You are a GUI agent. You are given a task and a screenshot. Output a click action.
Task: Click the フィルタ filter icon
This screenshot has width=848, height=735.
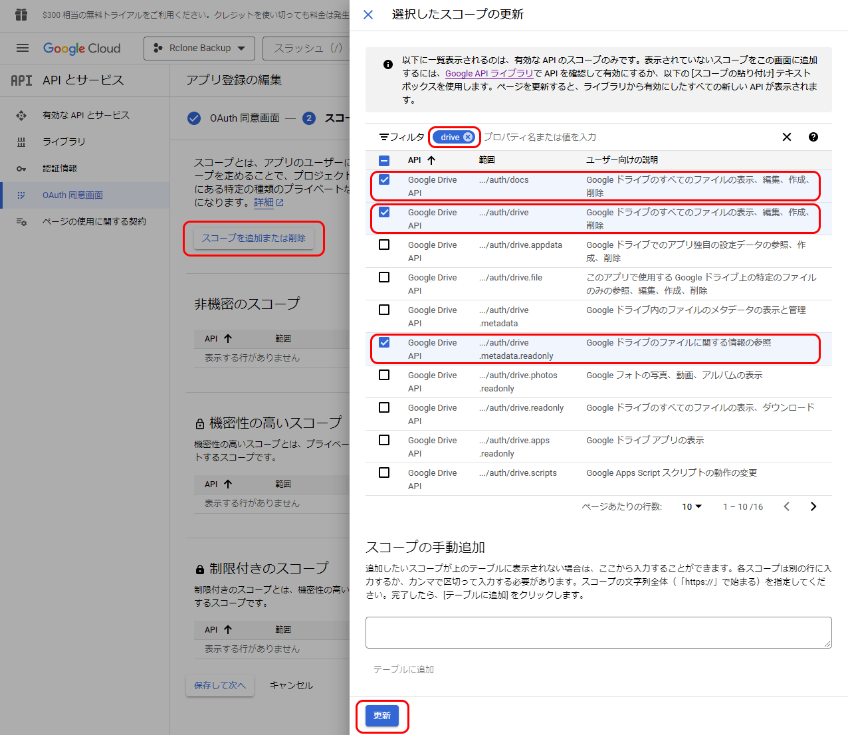(x=383, y=137)
